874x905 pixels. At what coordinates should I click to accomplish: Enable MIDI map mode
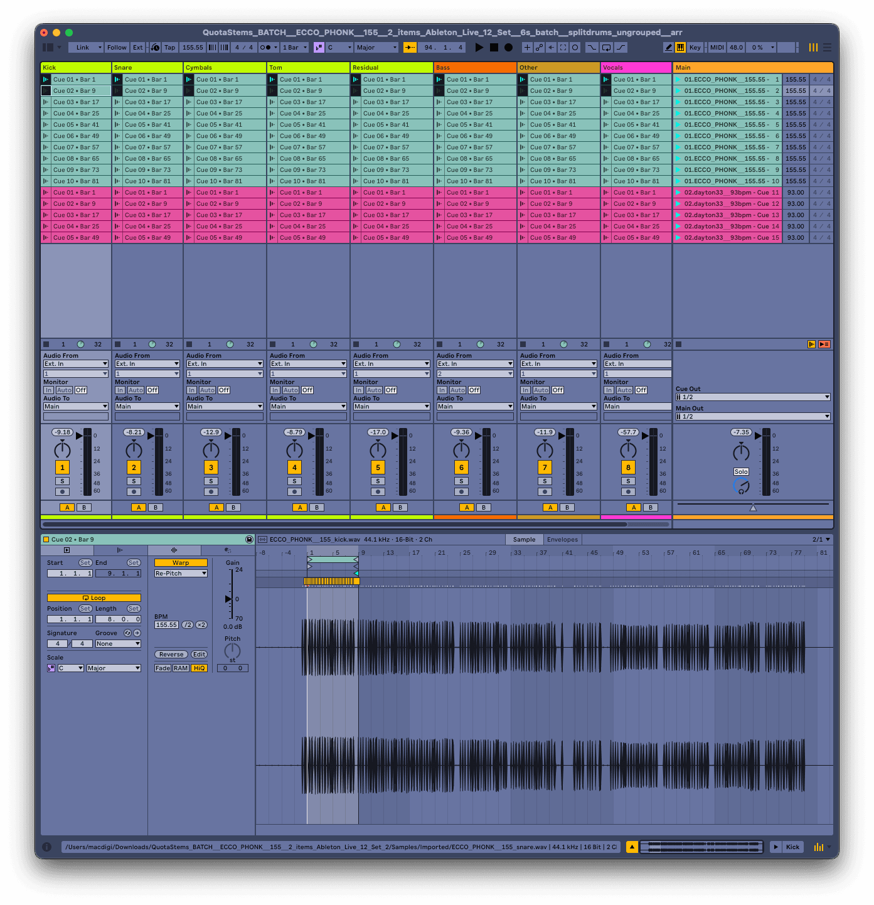point(717,47)
